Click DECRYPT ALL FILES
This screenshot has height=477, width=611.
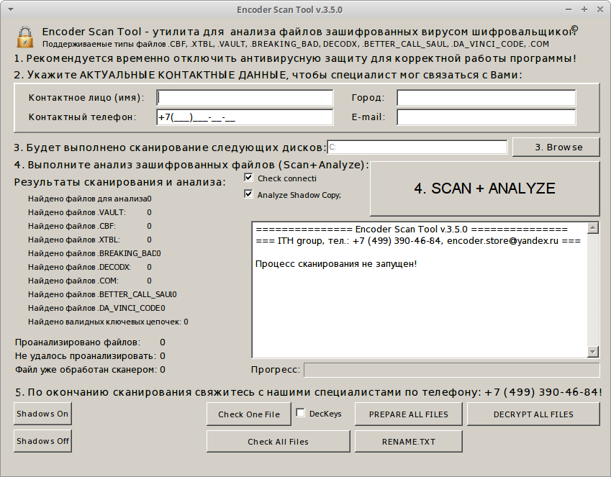pyautogui.click(x=533, y=414)
